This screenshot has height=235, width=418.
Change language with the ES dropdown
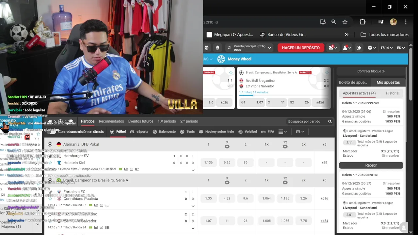tap(401, 48)
